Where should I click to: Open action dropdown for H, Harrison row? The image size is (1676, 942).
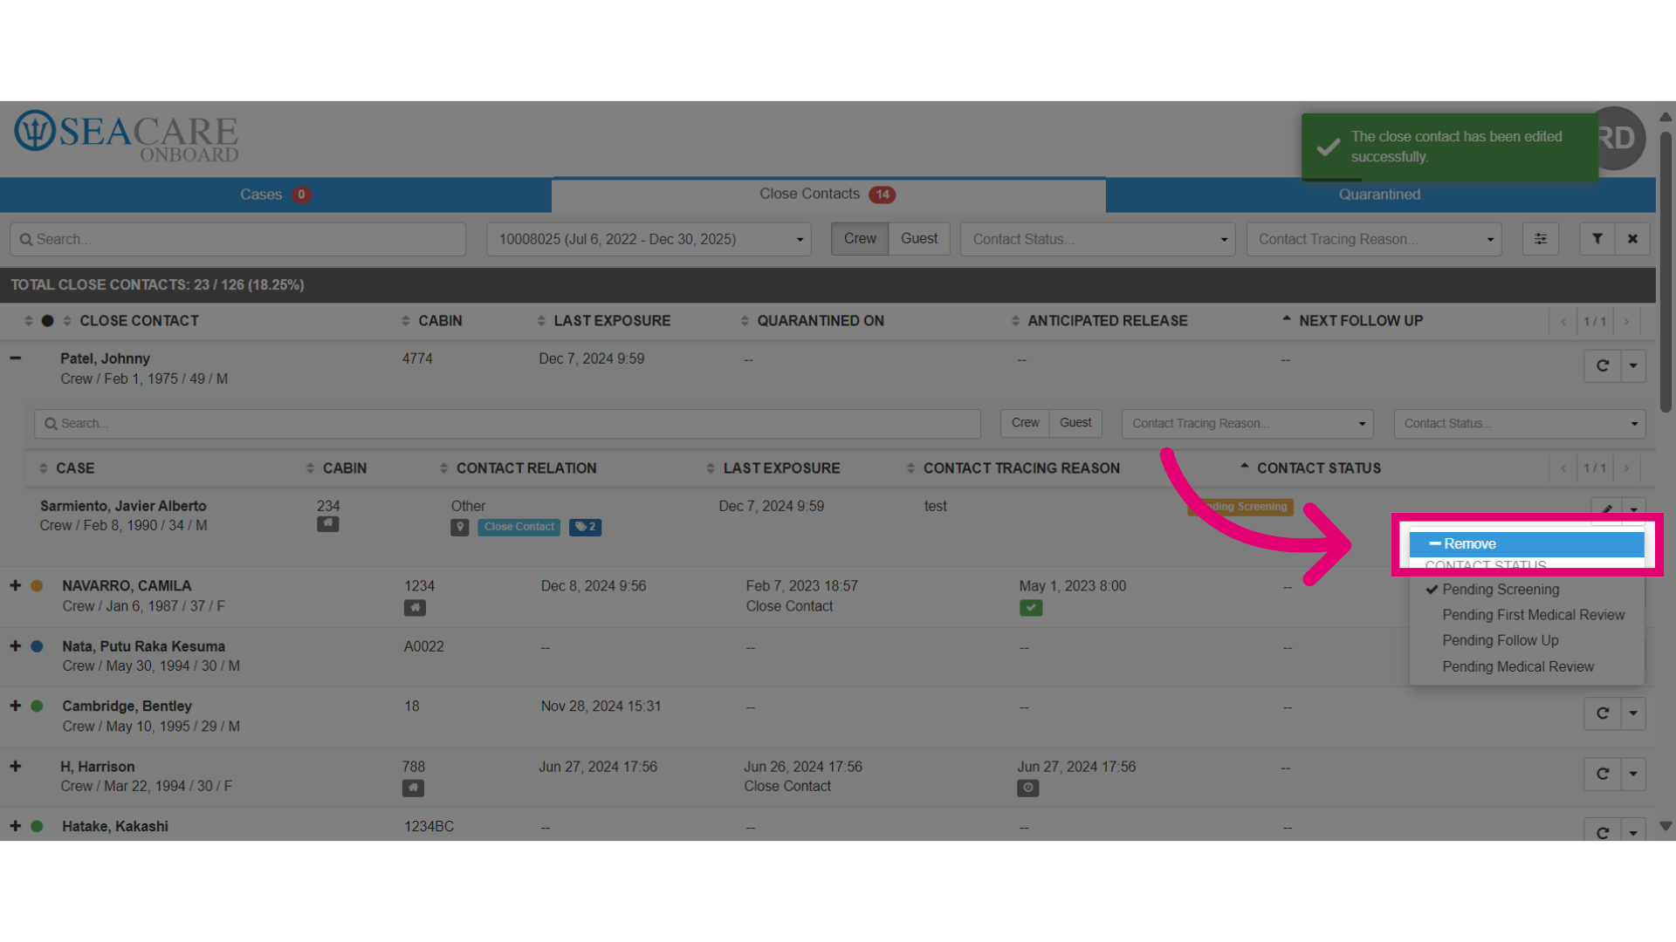click(x=1633, y=774)
